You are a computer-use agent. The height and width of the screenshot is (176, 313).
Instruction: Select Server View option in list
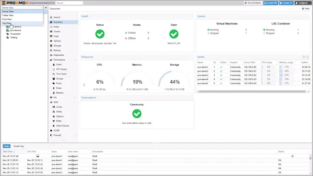coord(22,12)
